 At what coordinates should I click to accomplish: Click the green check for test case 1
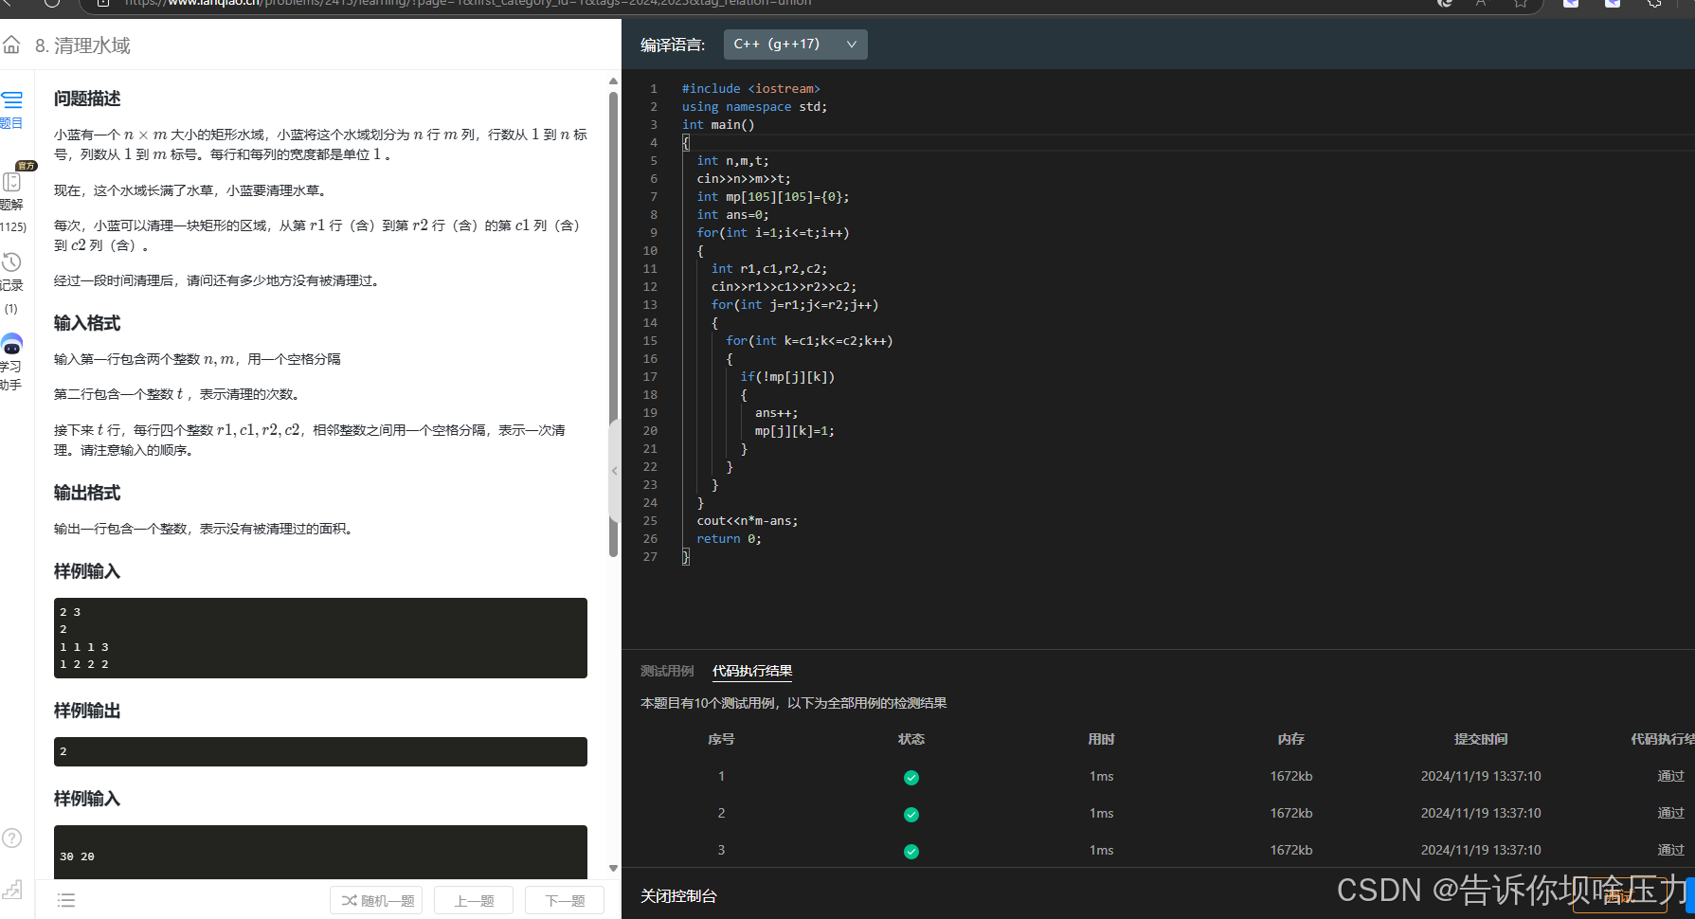point(911,778)
